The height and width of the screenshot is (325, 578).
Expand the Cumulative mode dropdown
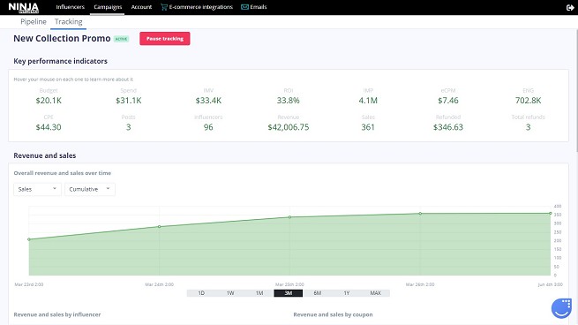click(90, 189)
